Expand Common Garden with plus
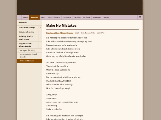 click(x=40, y=32)
